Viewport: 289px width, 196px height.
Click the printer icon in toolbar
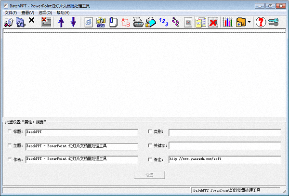tap(138, 22)
